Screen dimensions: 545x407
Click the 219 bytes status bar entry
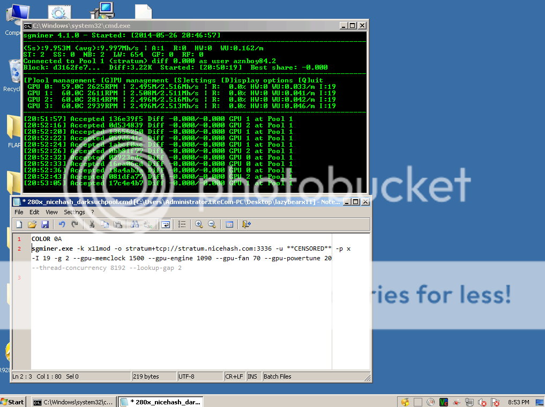pos(154,376)
